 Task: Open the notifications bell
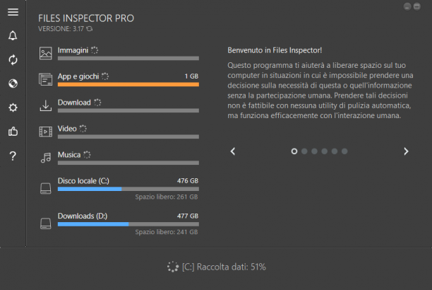pos(13,35)
